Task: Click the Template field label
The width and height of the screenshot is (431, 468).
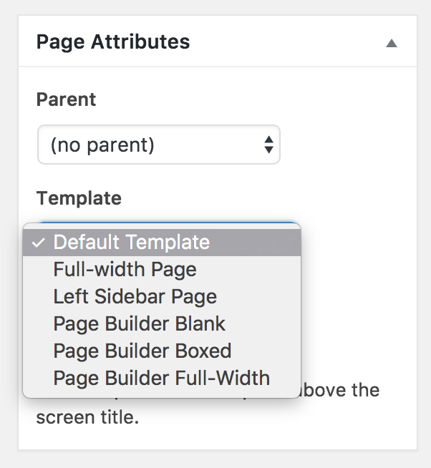Action: (x=79, y=198)
